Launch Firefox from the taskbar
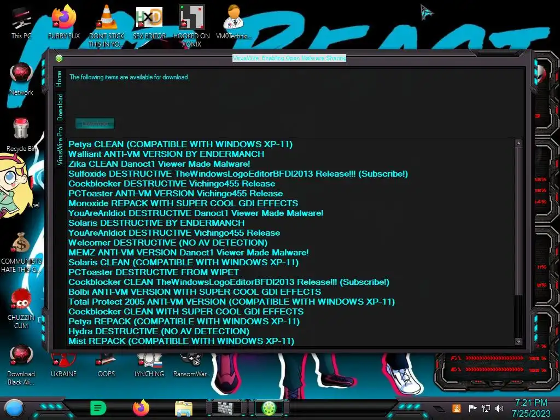The width and height of the screenshot is (560, 420). coord(141,408)
